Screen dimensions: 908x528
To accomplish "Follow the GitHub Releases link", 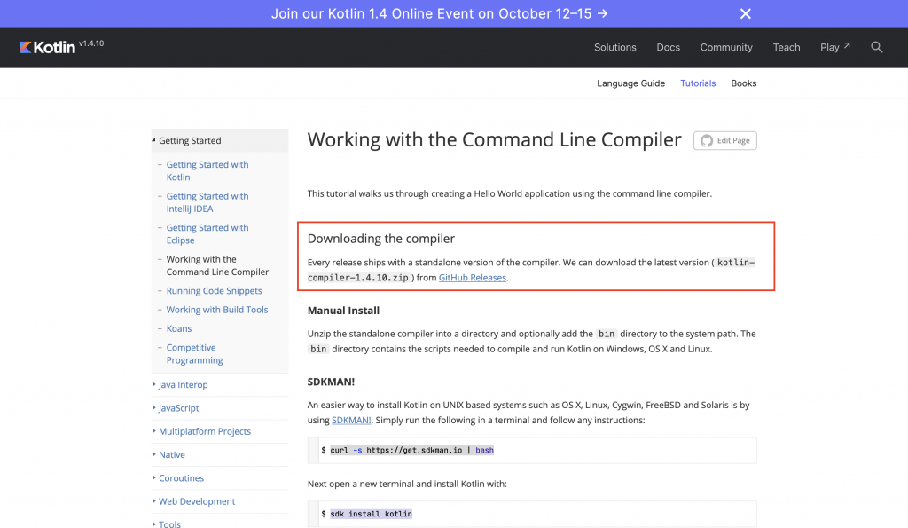I will 472,278.
